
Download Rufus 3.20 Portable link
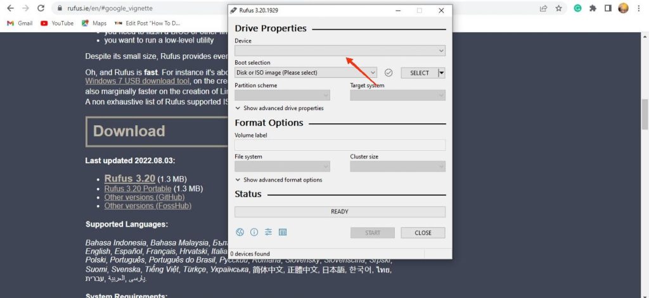click(x=138, y=189)
